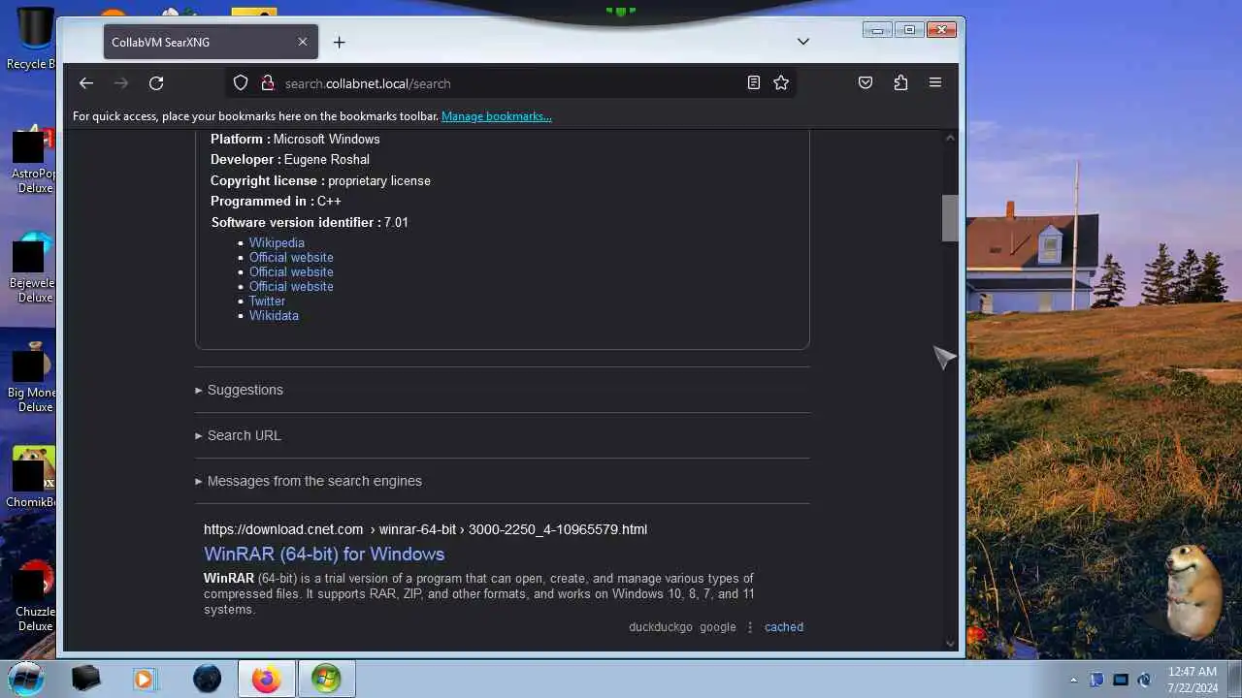Select the Recycle Bin desktop icon
This screenshot has height=698, width=1242.
coord(32,39)
